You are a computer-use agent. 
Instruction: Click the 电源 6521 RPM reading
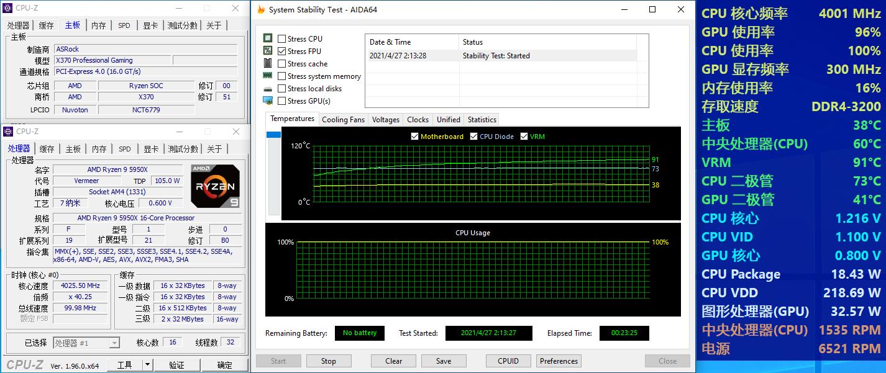click(791, 349)
